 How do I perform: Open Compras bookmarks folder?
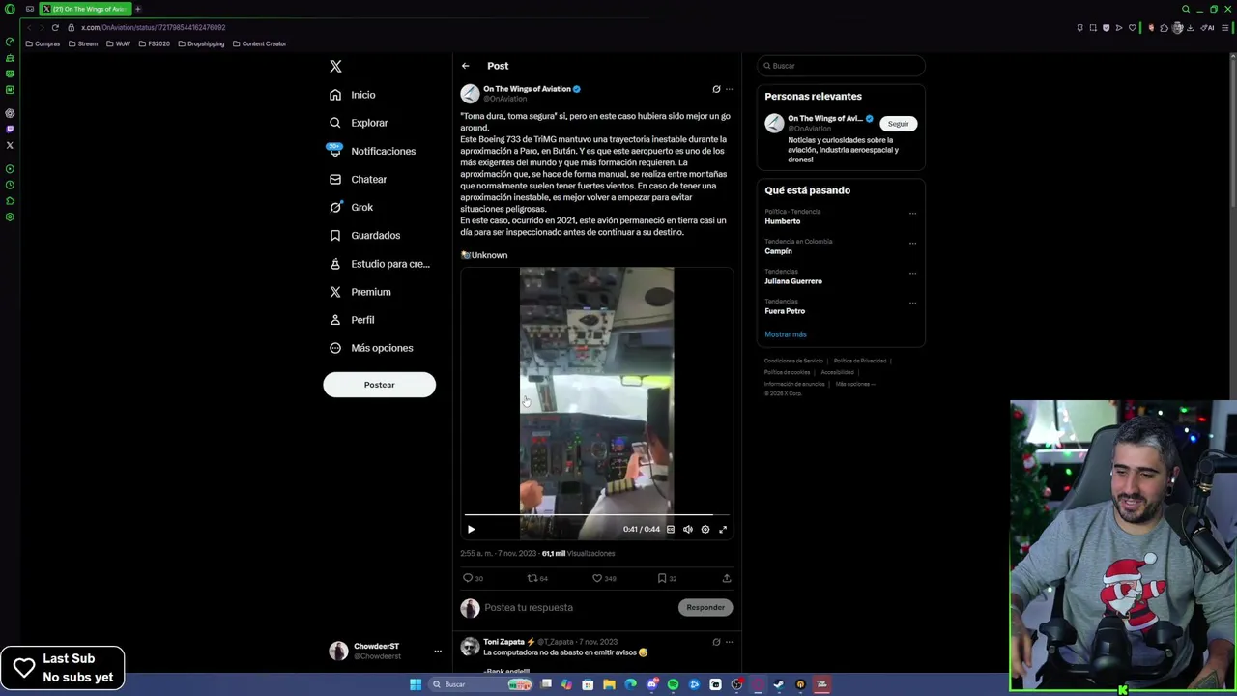click(x=43, y=43)
